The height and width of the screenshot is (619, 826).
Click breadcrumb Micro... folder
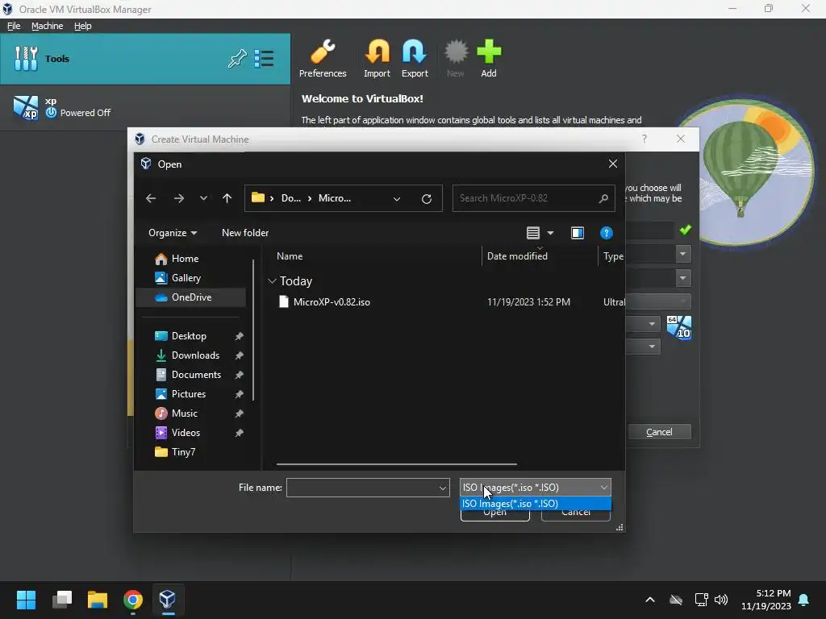point(335,198)
